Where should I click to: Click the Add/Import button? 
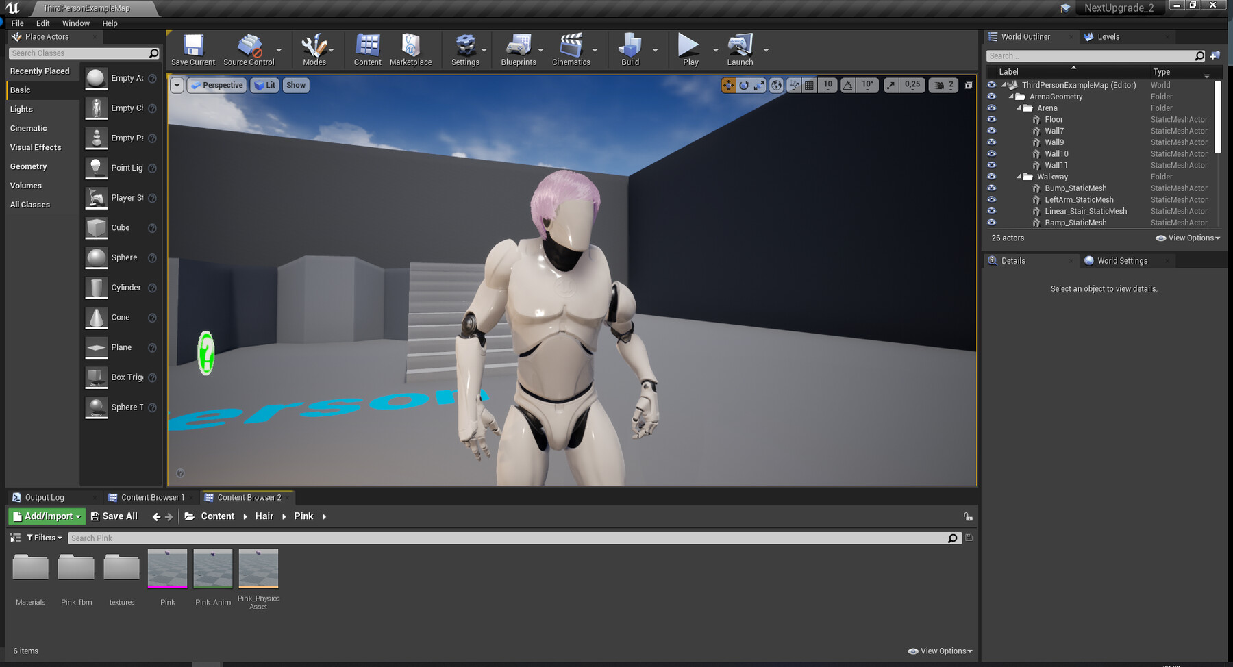click(x=47, y=516)
